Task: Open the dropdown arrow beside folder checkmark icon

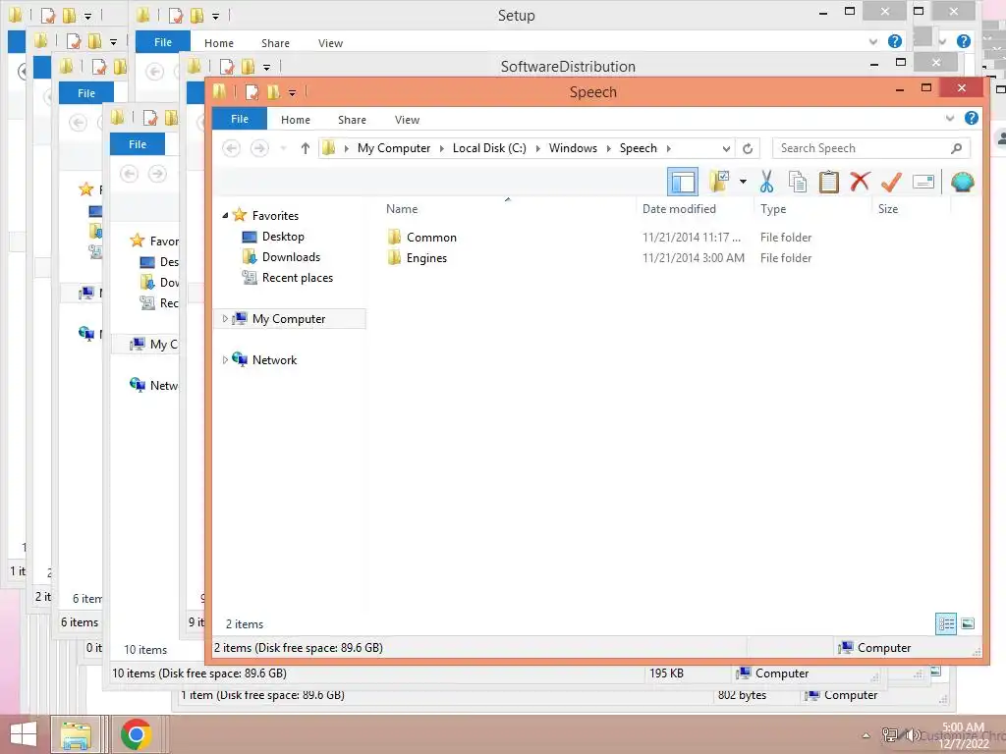Action: coord(743,182)
